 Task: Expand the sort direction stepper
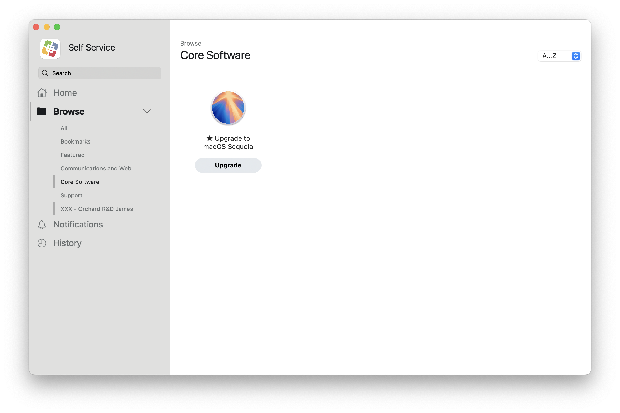click(575, 55)
